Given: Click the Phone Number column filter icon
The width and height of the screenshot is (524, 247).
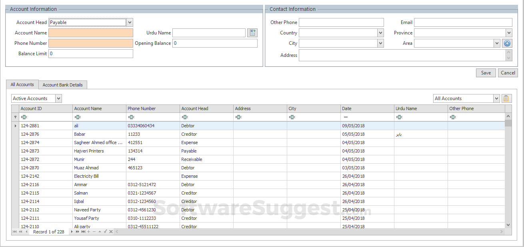Looking at the screenshot, I should coord(131,117).
